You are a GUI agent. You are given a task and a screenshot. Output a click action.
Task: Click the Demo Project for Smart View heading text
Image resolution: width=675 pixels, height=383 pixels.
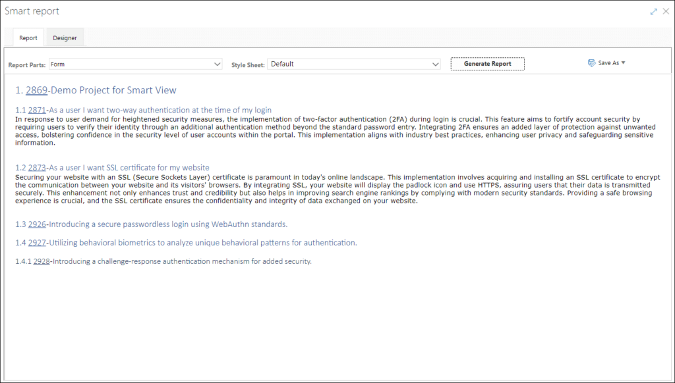(x=114, y=90)
